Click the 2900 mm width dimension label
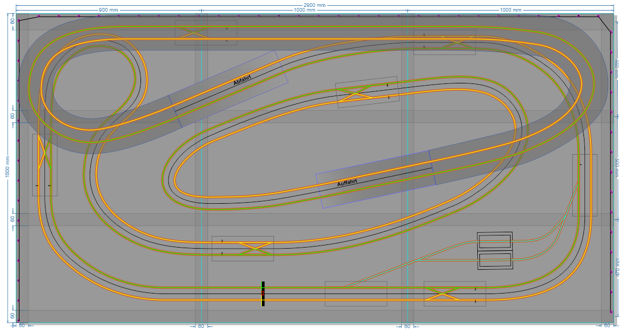This screenshot has width=623, height=331. (316, 4)
